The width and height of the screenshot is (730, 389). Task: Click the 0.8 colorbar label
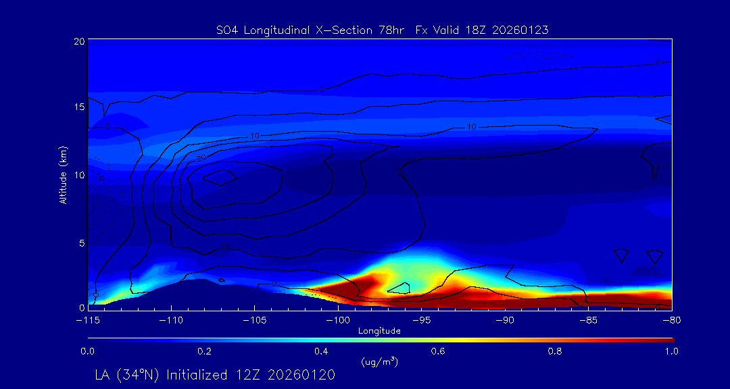tap(555, 351)
